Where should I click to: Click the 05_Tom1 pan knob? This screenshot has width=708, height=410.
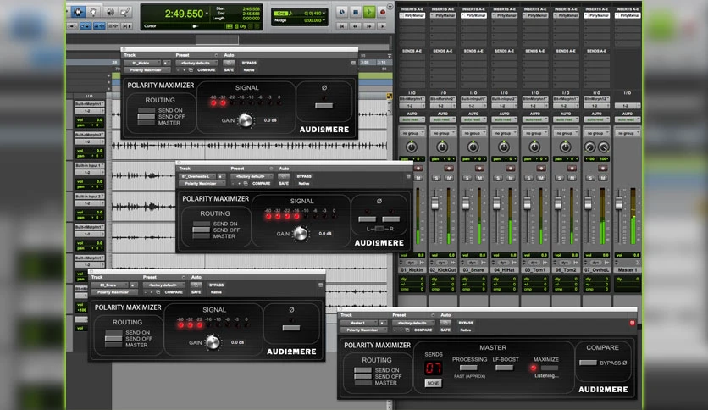tap(534, 147)
